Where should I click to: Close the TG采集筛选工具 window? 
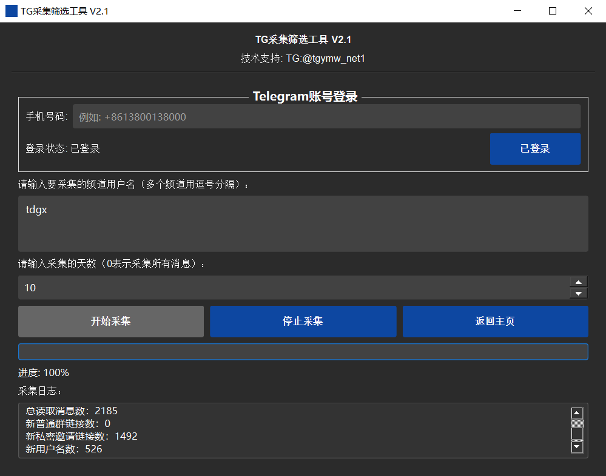coord(588,11)
